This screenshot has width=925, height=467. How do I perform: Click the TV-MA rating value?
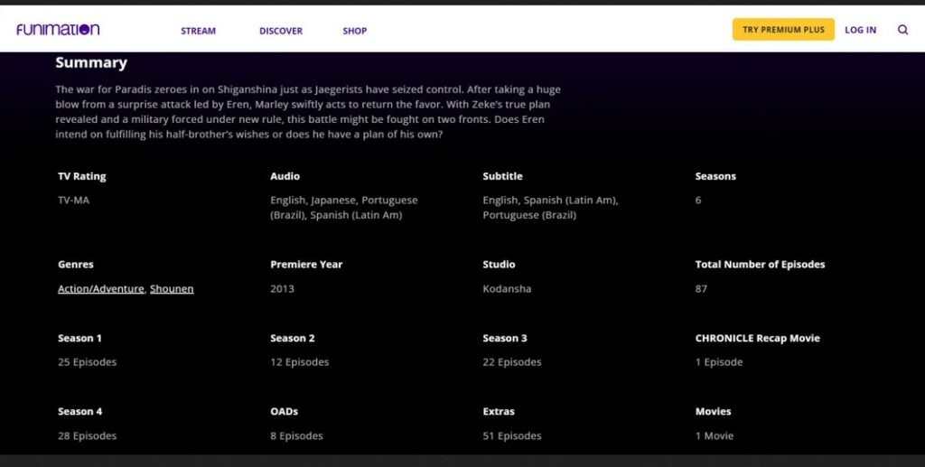coord(74,201)
